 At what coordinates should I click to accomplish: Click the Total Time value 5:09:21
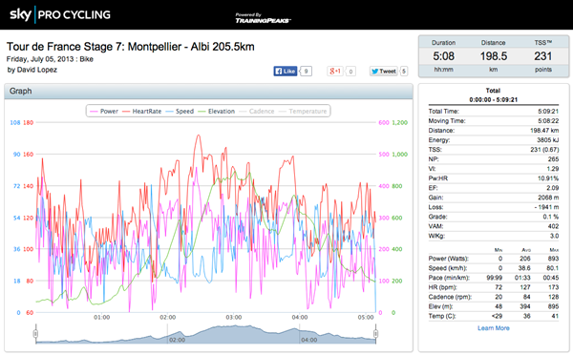pos(548,112)
